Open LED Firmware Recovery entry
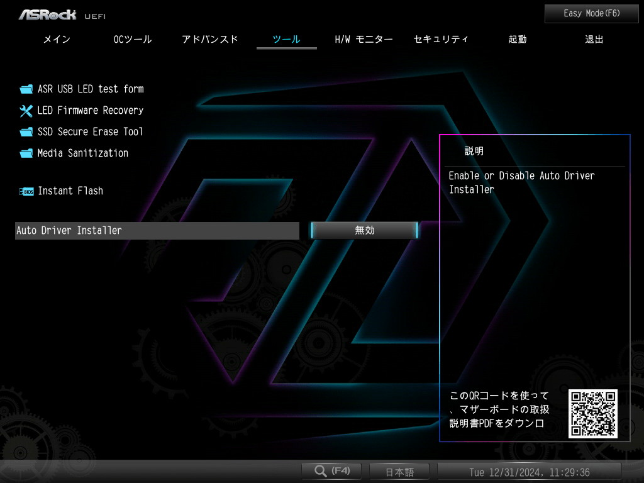 tap(91, 111)
